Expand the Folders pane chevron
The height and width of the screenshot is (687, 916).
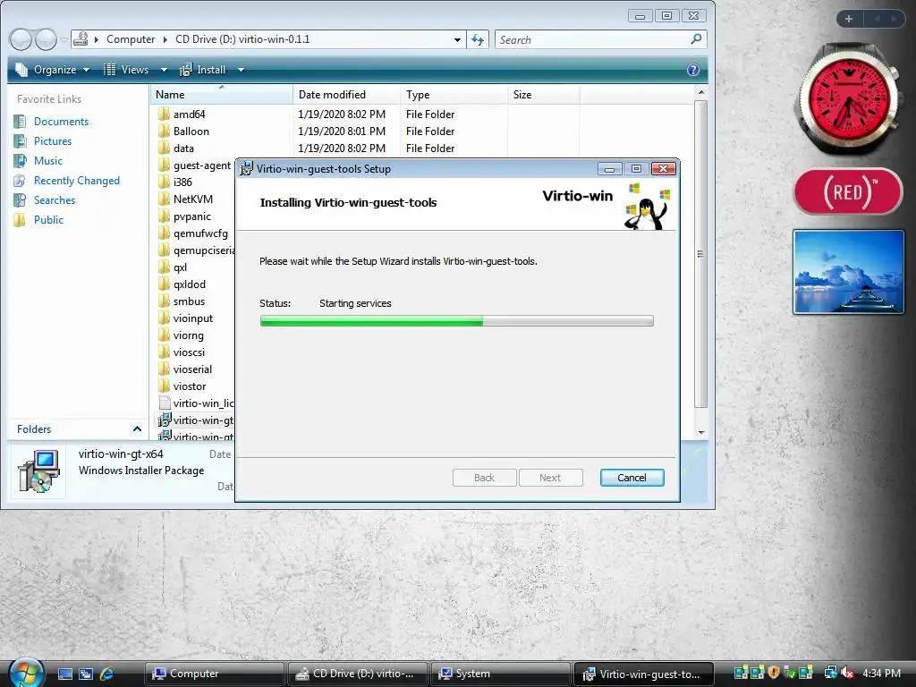(x=137, y=428)
